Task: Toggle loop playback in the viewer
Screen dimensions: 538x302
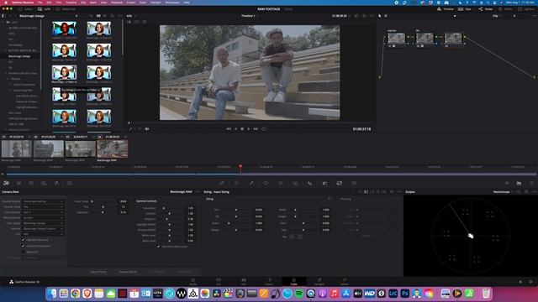Action: [264, 129]
